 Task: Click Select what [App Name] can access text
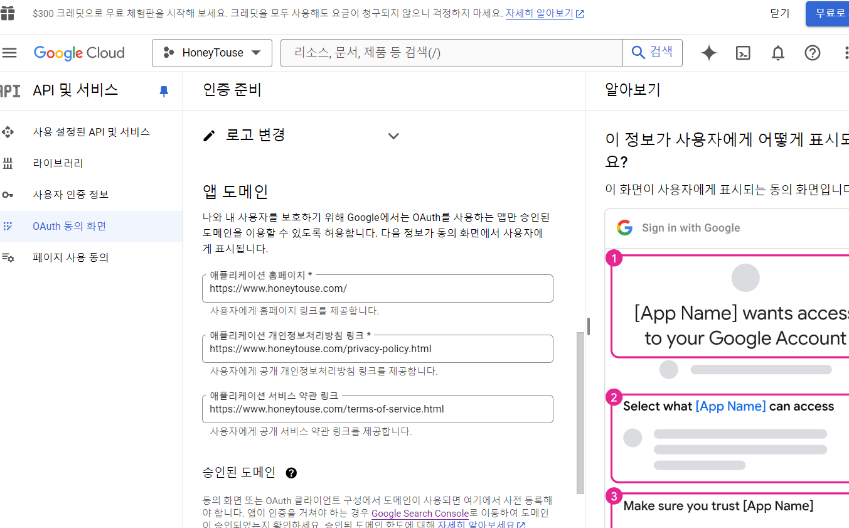click(x=729, y=406)
